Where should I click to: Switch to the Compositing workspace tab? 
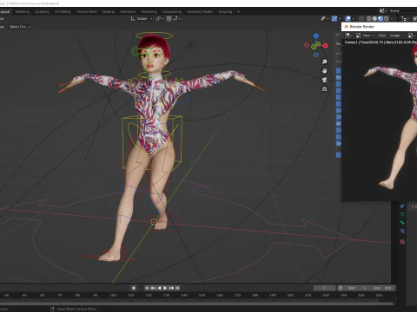pos(172,11)
